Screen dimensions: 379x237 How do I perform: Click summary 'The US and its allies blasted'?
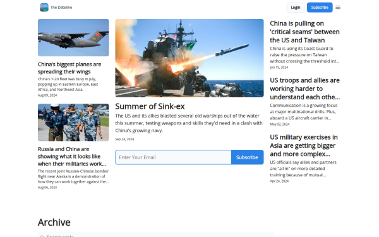(x=189, y=123)
